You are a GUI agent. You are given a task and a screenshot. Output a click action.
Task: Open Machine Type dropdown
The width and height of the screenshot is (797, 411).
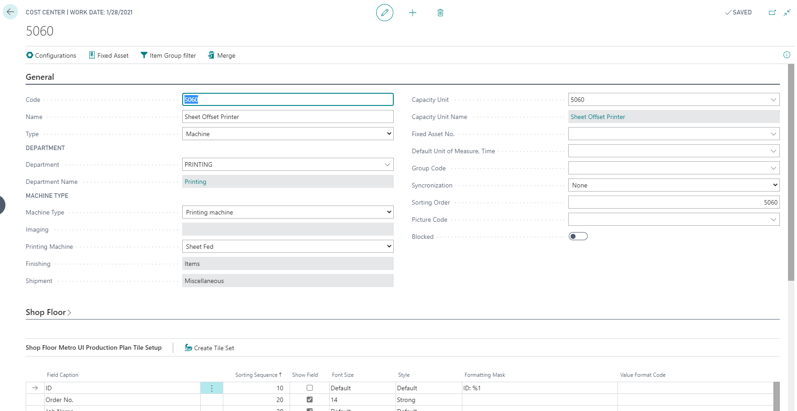tap(288, 212)
